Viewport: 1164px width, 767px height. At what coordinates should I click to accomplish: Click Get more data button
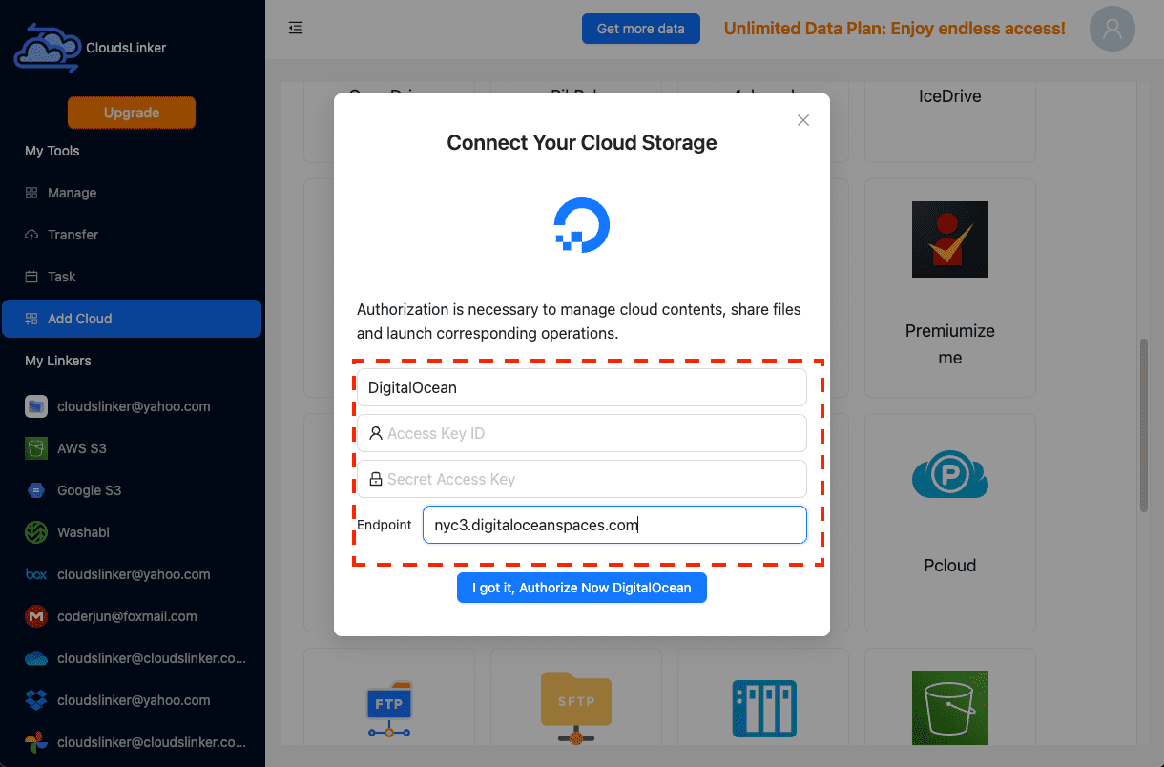pyautogui.click(x=641, y=29)
